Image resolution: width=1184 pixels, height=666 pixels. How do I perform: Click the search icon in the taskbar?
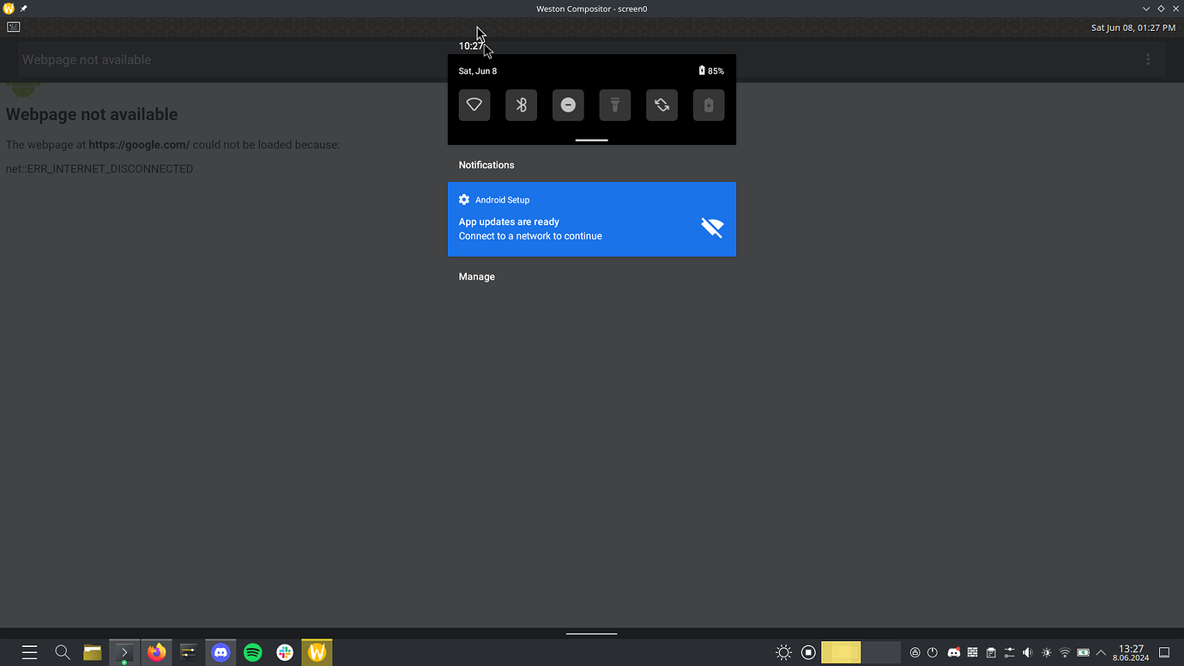point(62,652)
